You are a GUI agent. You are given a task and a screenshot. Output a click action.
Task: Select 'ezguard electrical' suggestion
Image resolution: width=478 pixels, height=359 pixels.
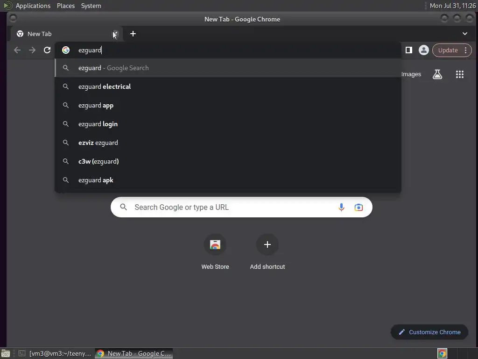tap(228, 86)
